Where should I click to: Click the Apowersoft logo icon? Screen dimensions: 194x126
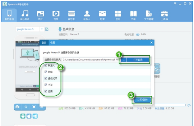point(5,4)
